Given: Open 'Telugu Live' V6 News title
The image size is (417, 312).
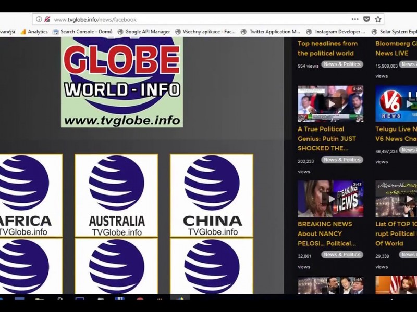Looking at the screenshot, I should tap(396, 134).
